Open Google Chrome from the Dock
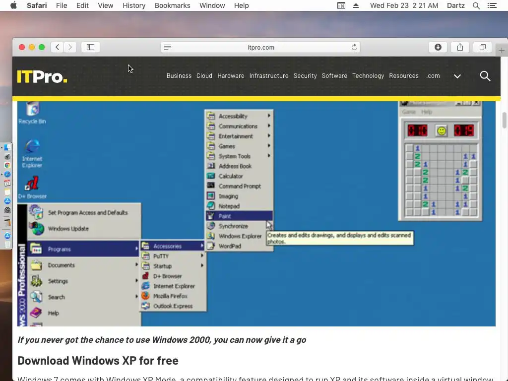 tap(7, 165)
